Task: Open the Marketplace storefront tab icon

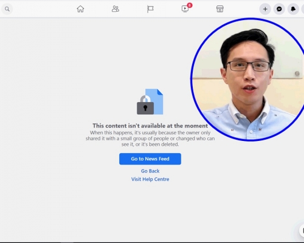Action: pos(220,9)
